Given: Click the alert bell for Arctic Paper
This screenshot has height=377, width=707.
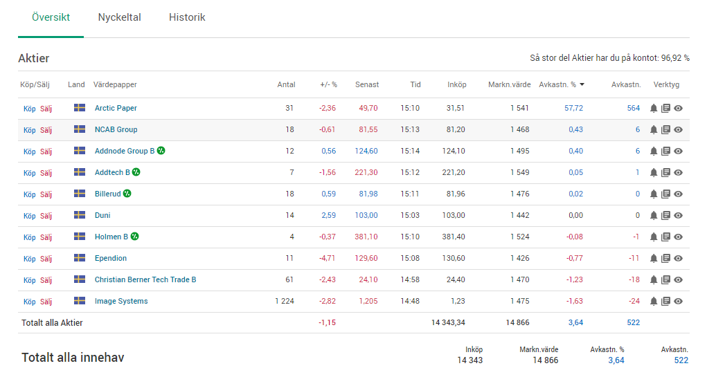Looking at the screenshot, I should pyautogui.click(x=654, y=109).
